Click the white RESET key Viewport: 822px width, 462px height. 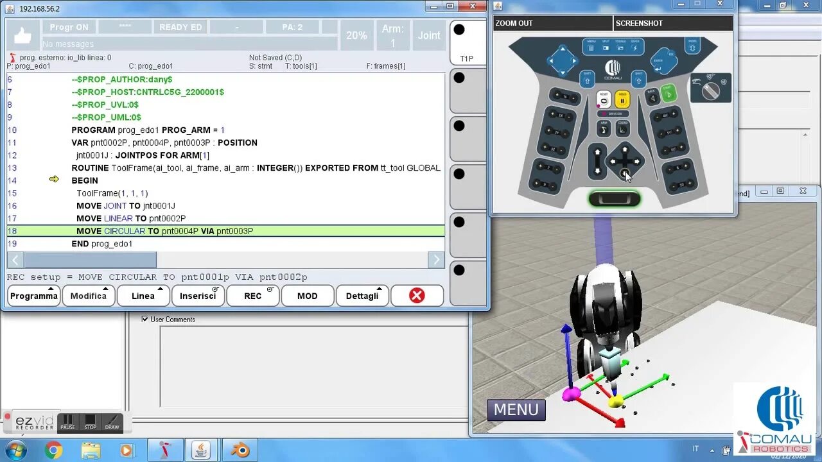pos(604,99)
